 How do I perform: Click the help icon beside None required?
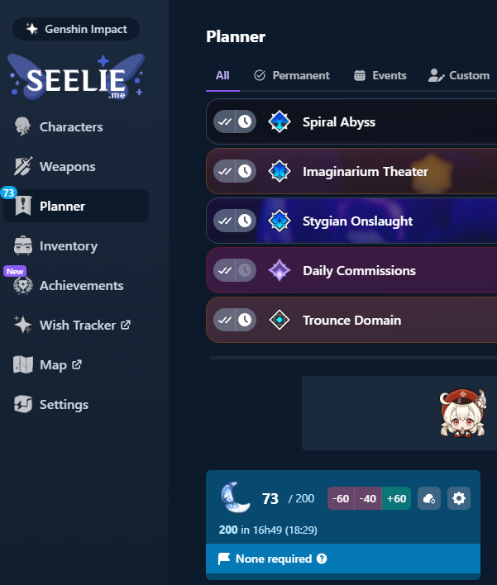click(322, 559)
